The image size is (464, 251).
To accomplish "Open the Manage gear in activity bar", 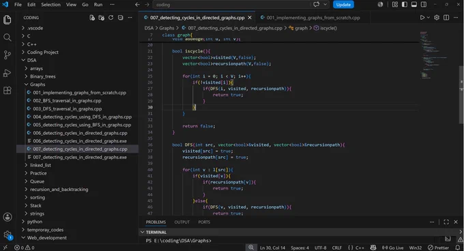I will [x=8, y=235].
